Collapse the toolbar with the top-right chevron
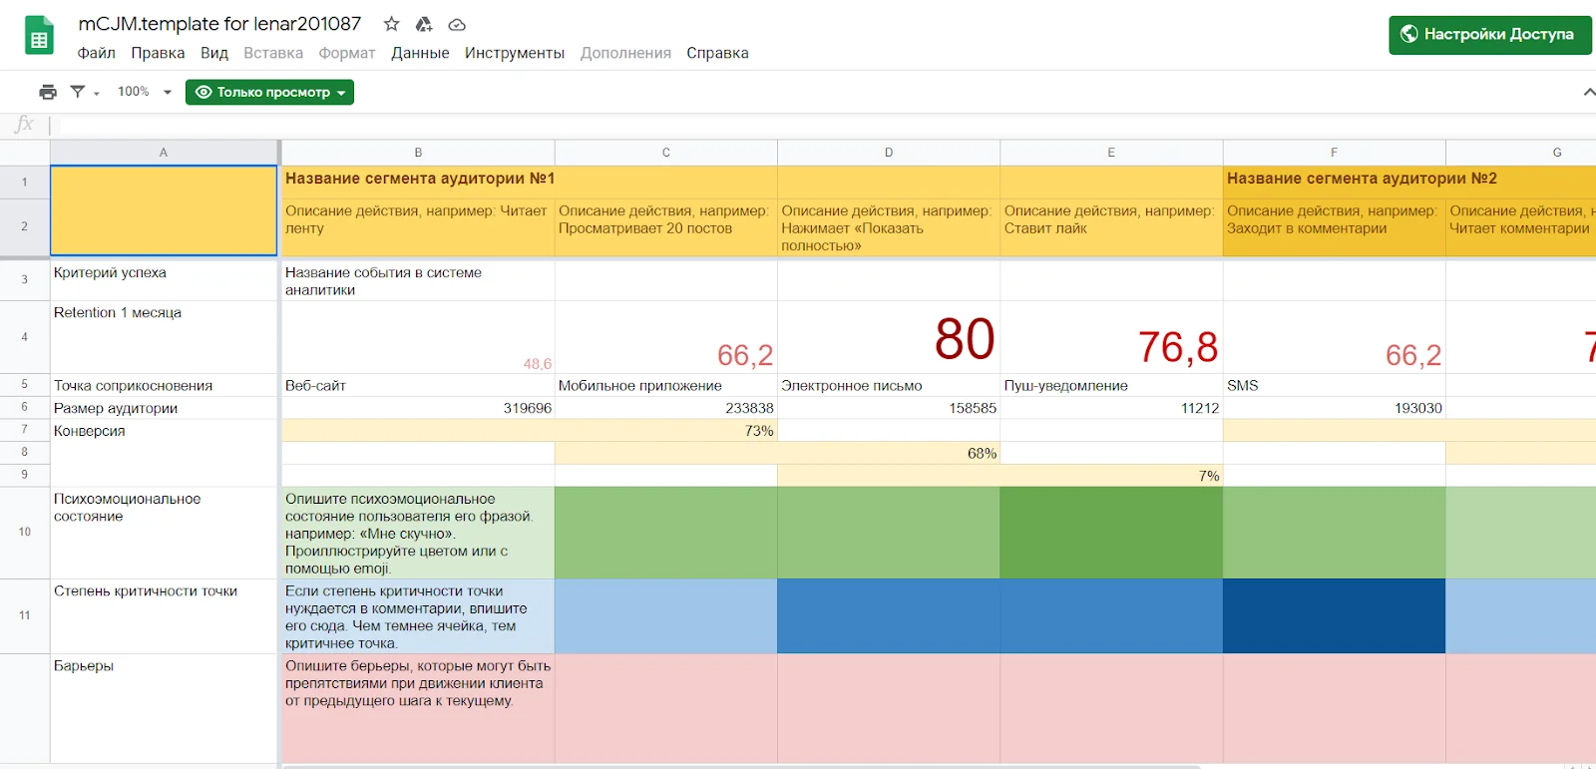 [x=1588, y=92]
